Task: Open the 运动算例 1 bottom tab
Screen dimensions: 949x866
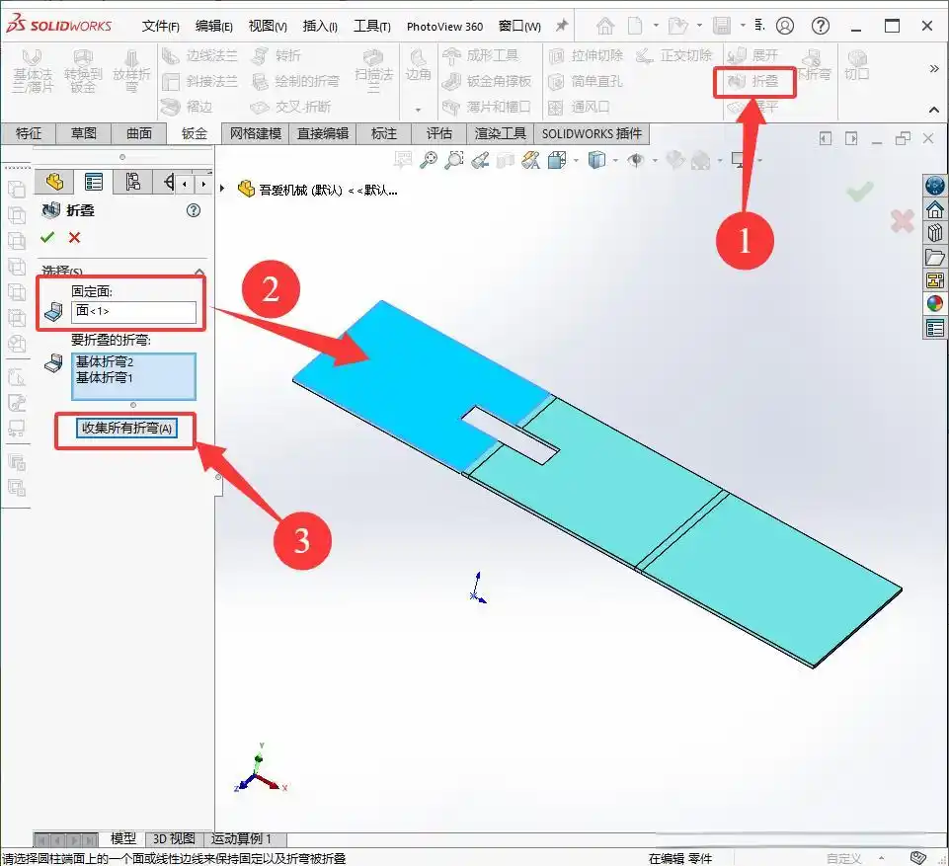Action: (x=242, y=838)
